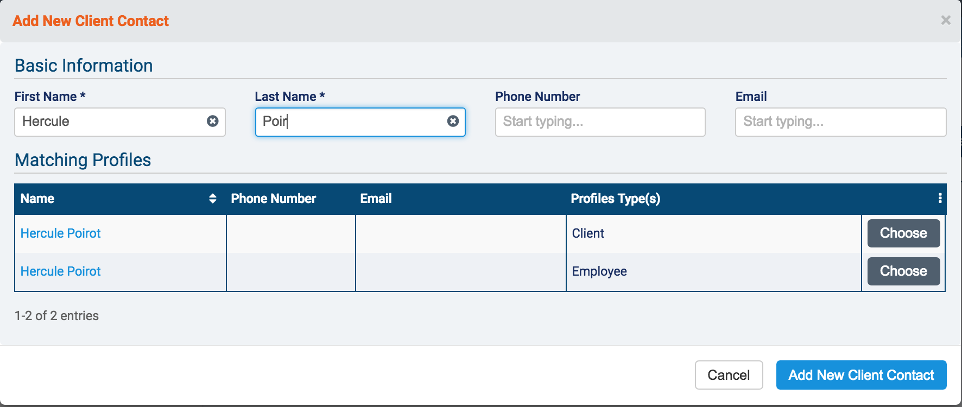Choose the Employee matching profile
Screen dimensions: 962x407
903,271
